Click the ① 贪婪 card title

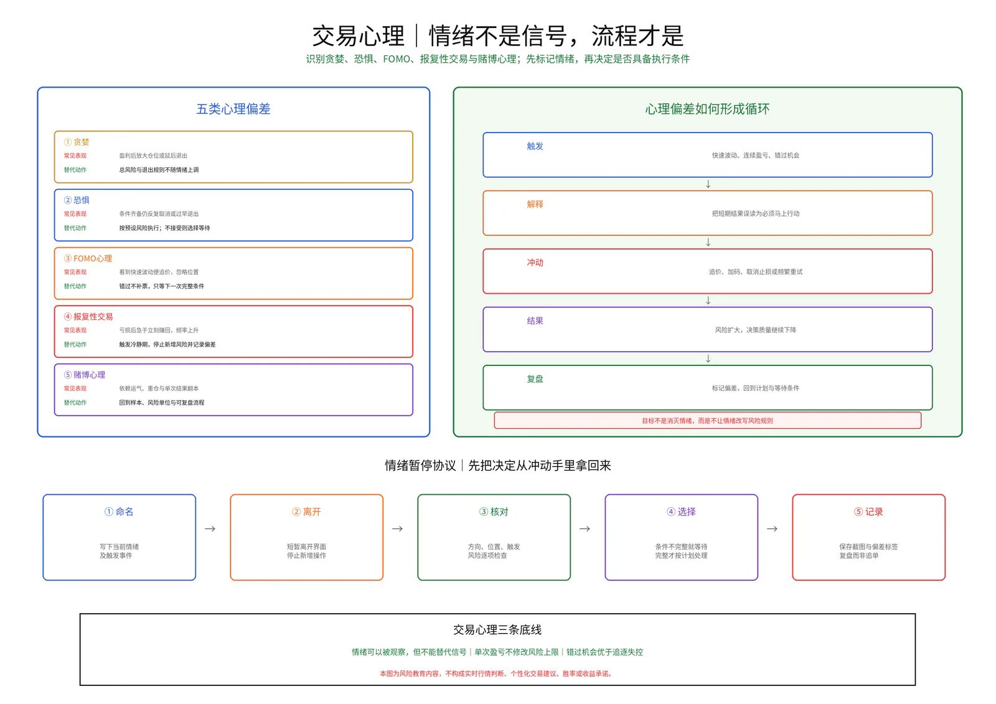coord(77,142)
